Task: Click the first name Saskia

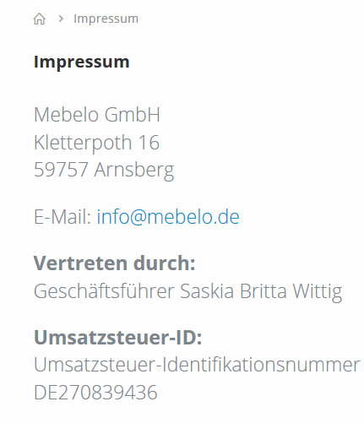Action: [x=207, y=291]
